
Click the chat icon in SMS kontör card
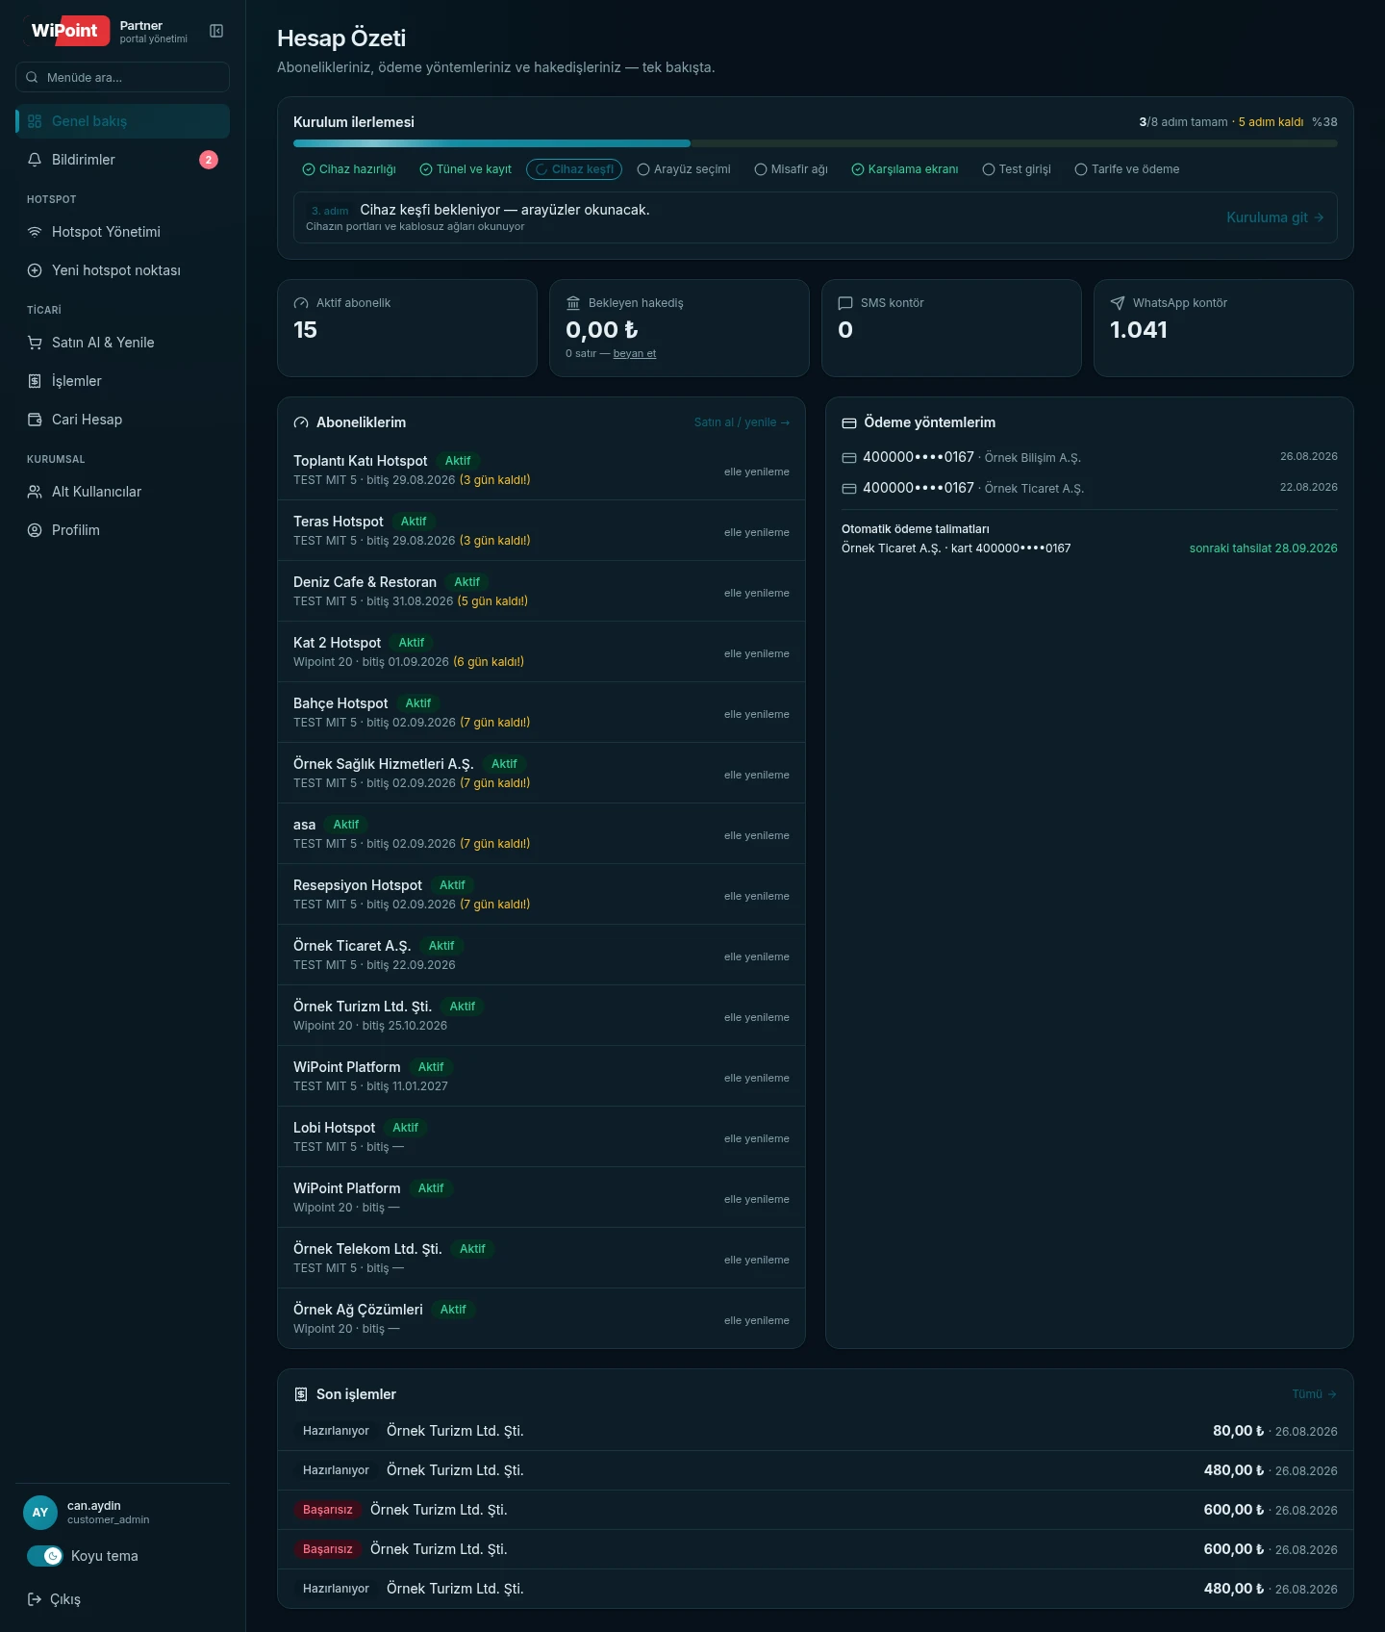845,303
